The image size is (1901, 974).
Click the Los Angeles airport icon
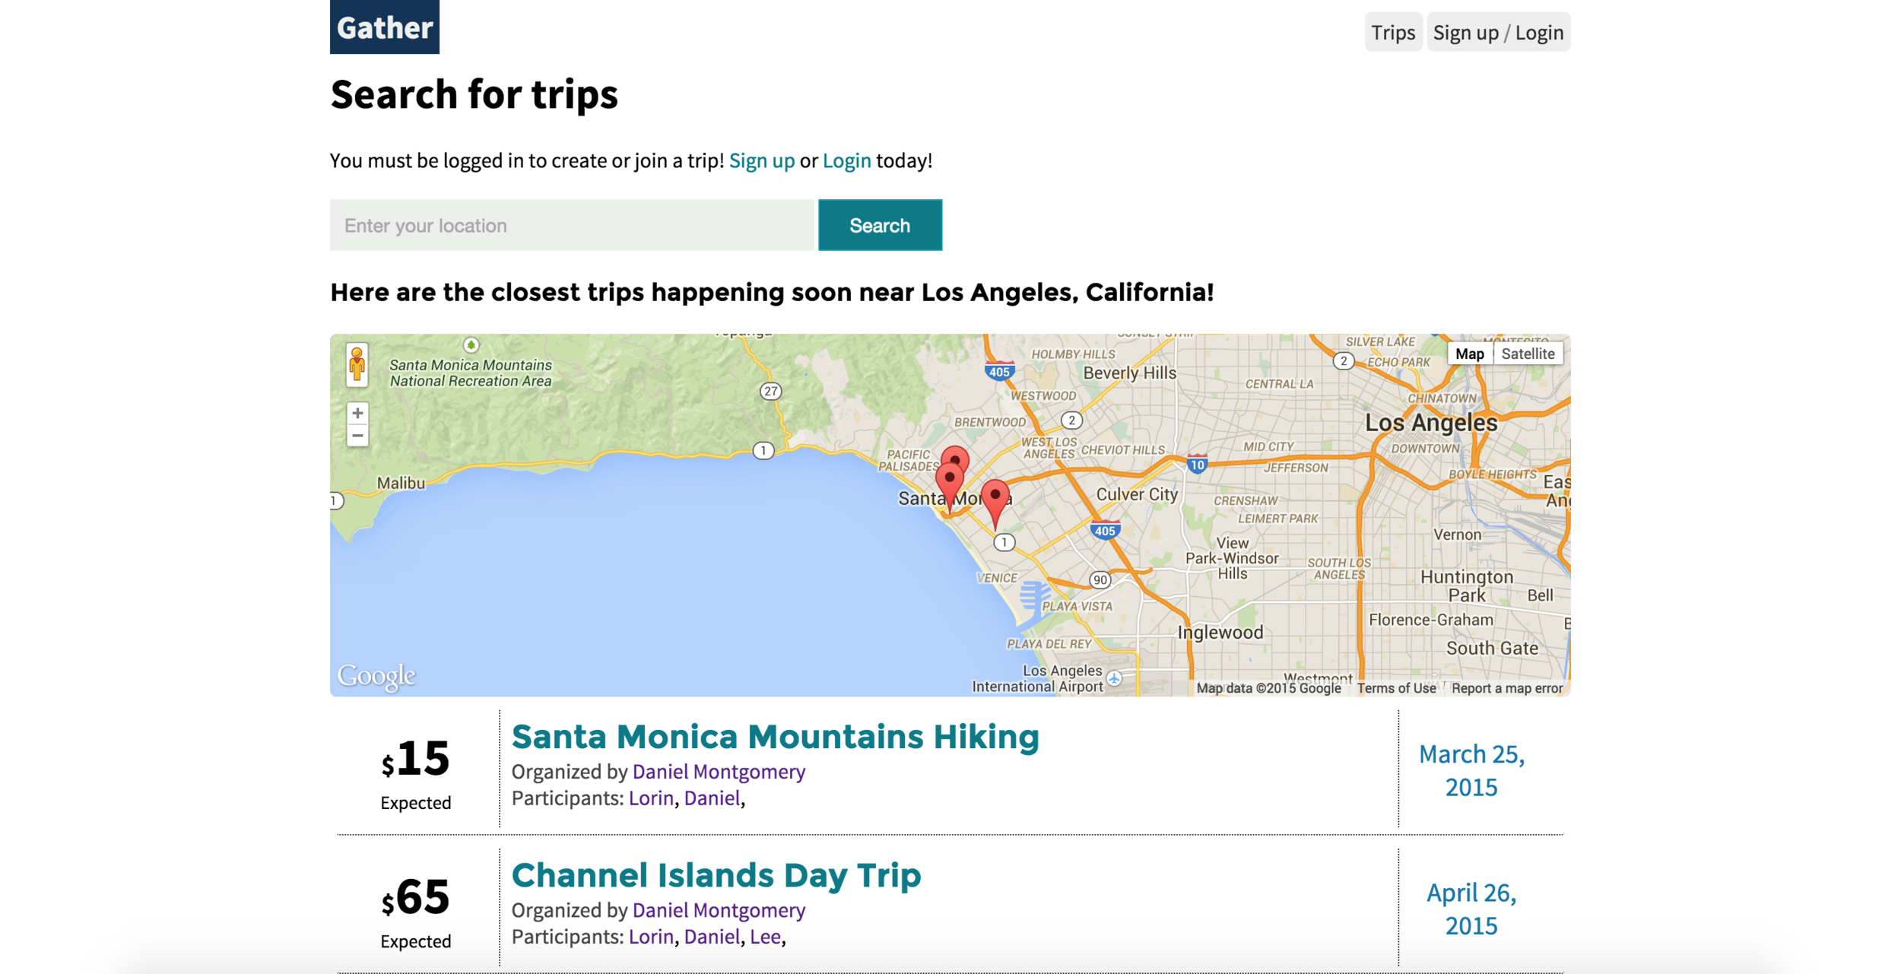1114,678
